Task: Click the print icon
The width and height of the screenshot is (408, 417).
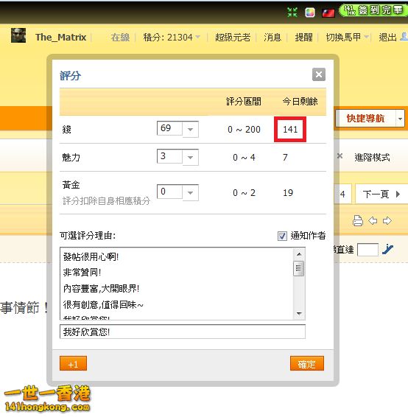Action: (x=357, y=221)
